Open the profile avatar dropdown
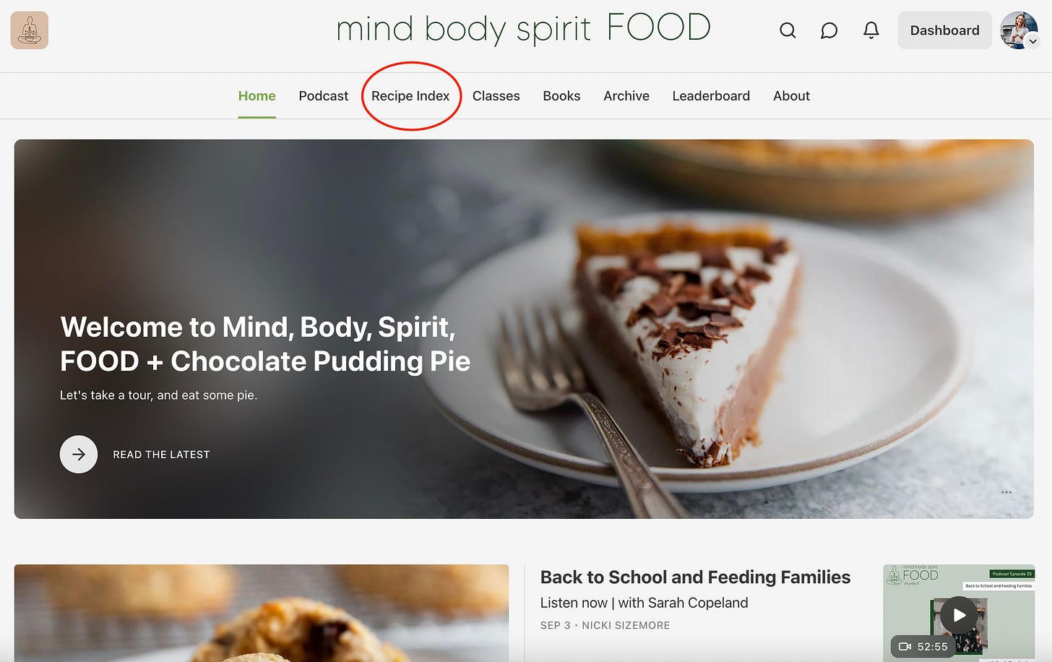 pyautogui.click(x=1019, y=30)
